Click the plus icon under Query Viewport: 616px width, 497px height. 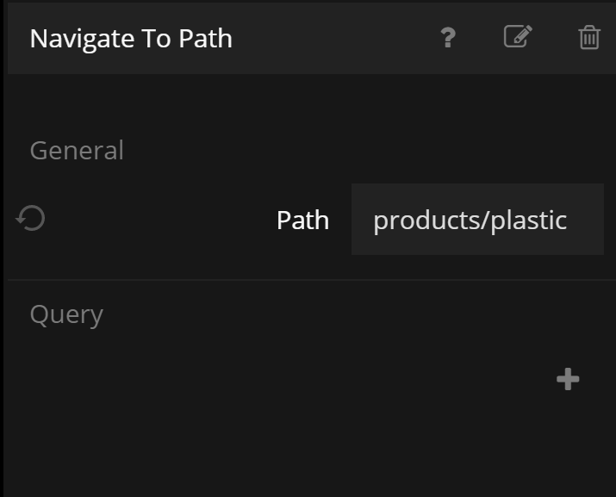(x=568, y=379)
